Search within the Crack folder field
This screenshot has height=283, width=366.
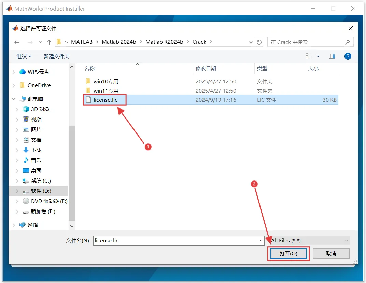[x=310, y=42]
